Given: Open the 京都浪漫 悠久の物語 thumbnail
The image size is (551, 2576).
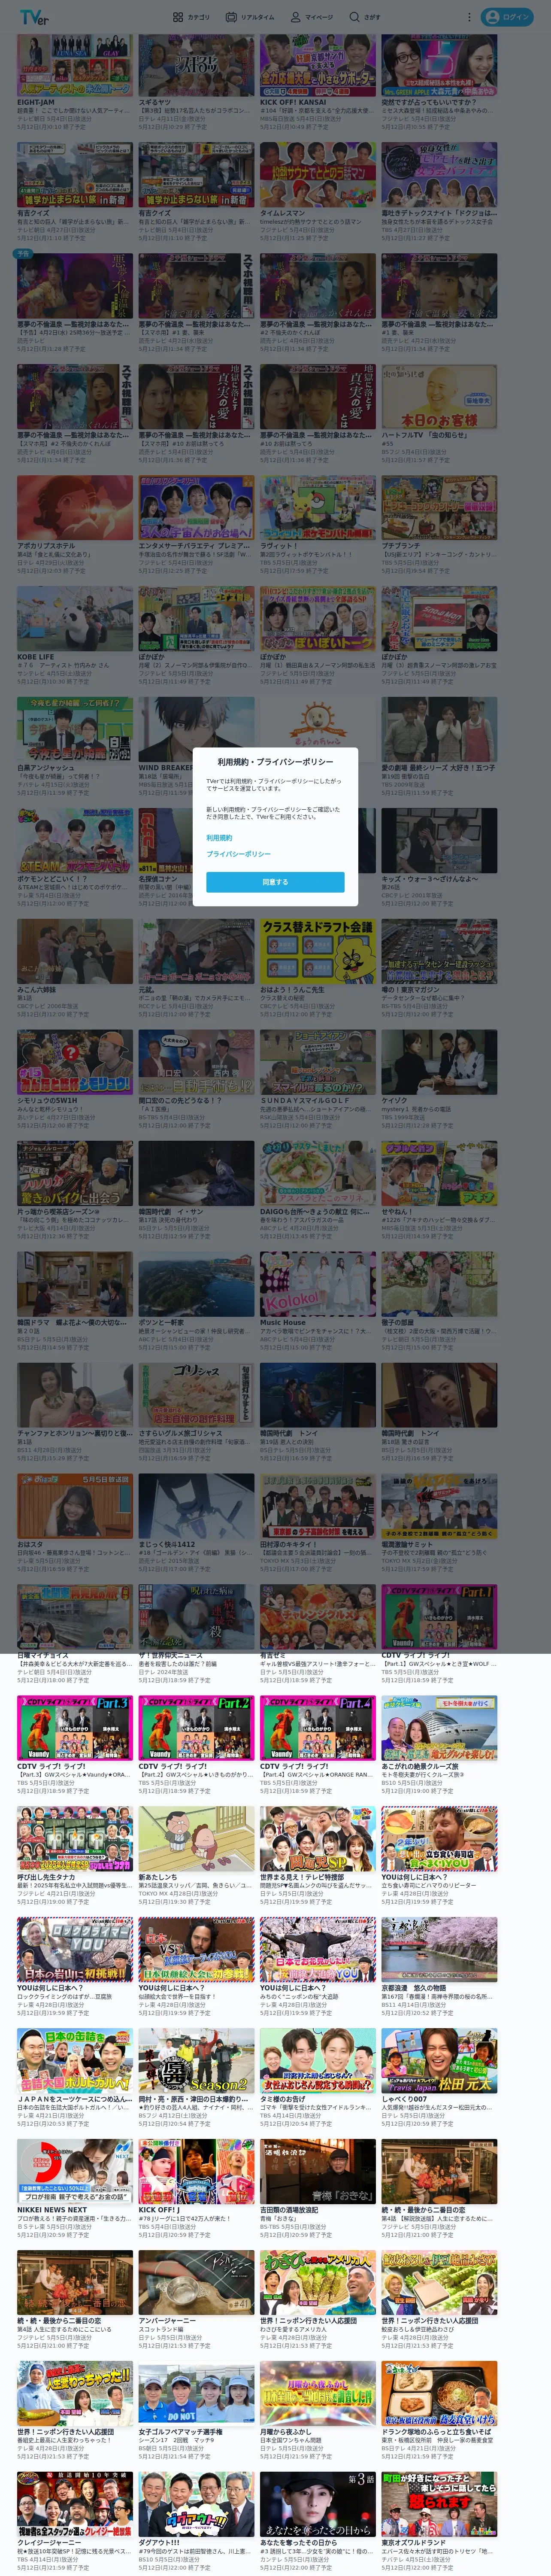Looking at the screenshot, I should pyautogui.click(x=439, y=1951).
